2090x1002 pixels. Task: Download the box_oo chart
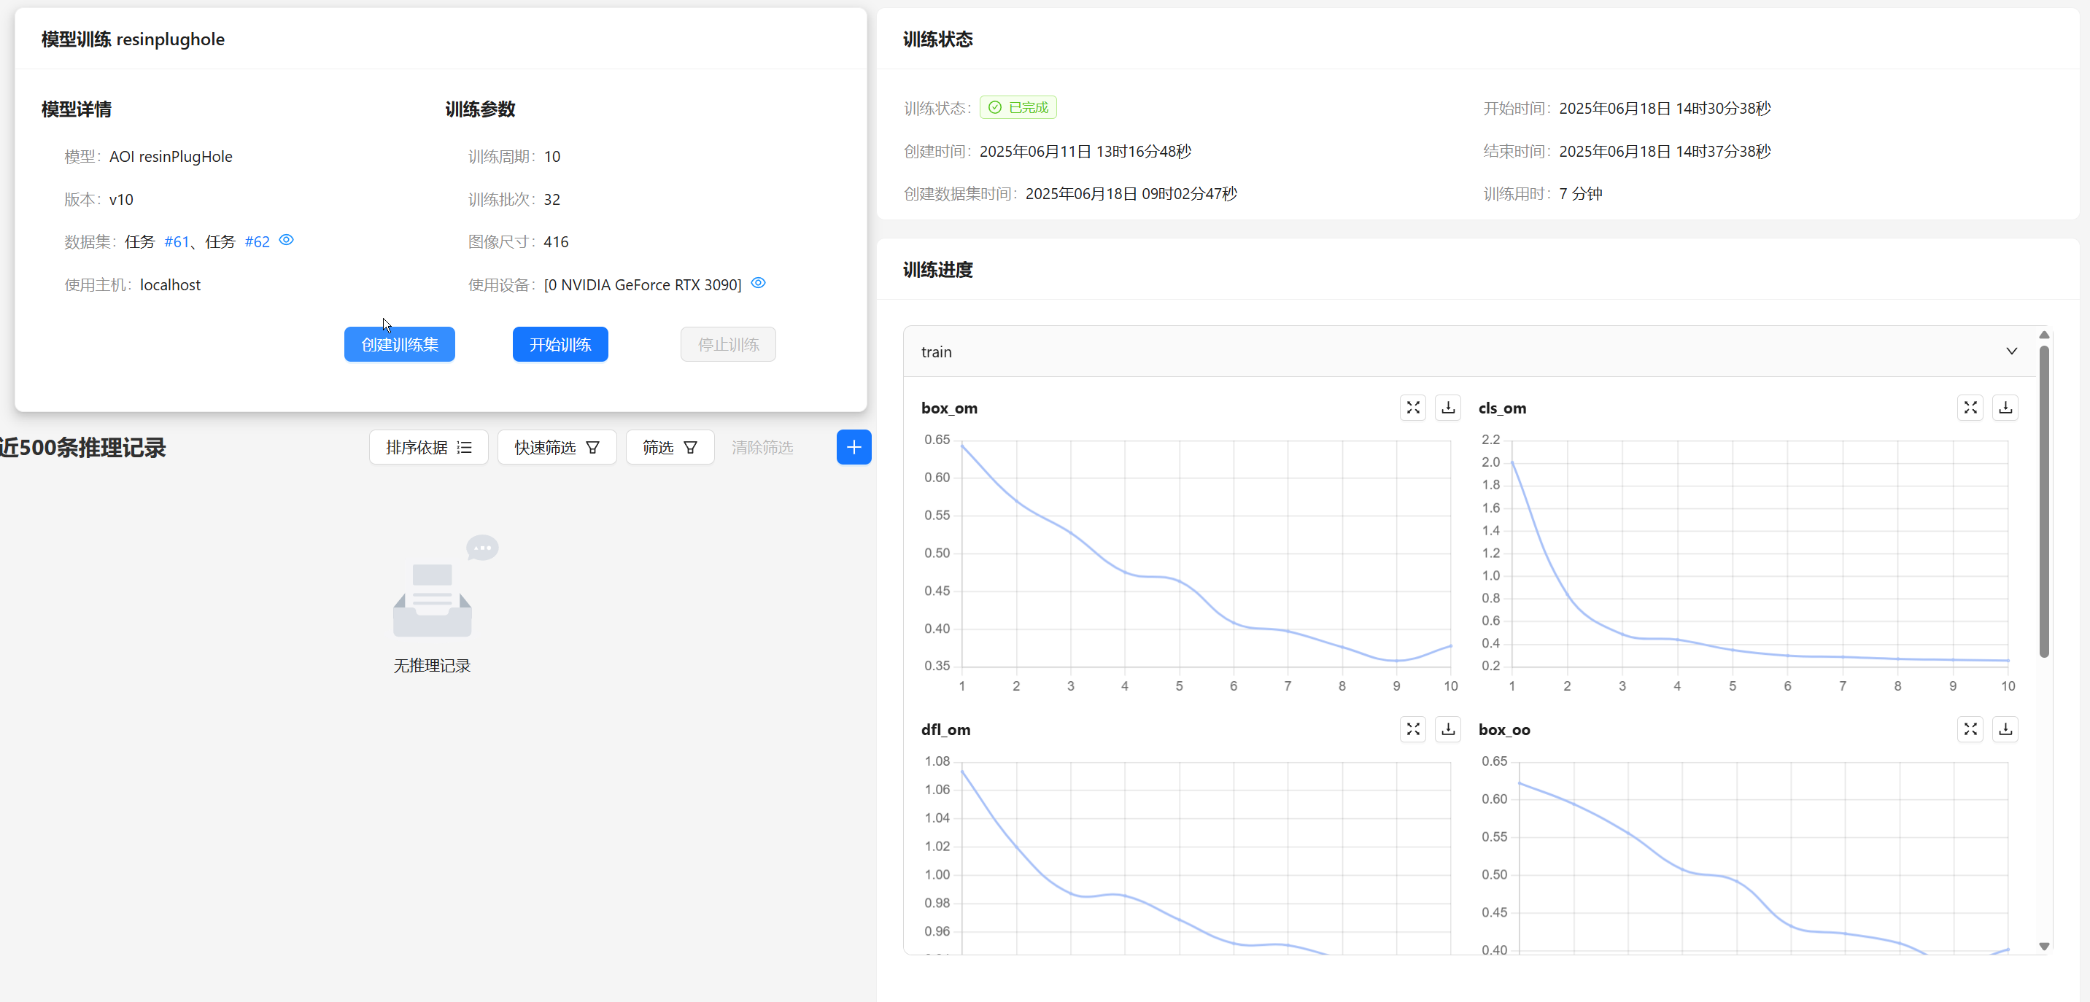point(2005,729)
